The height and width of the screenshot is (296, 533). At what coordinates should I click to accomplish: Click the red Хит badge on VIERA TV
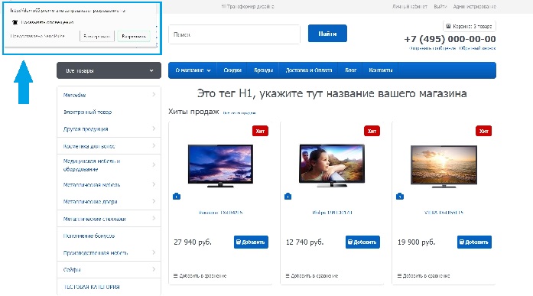coord(483,131)
